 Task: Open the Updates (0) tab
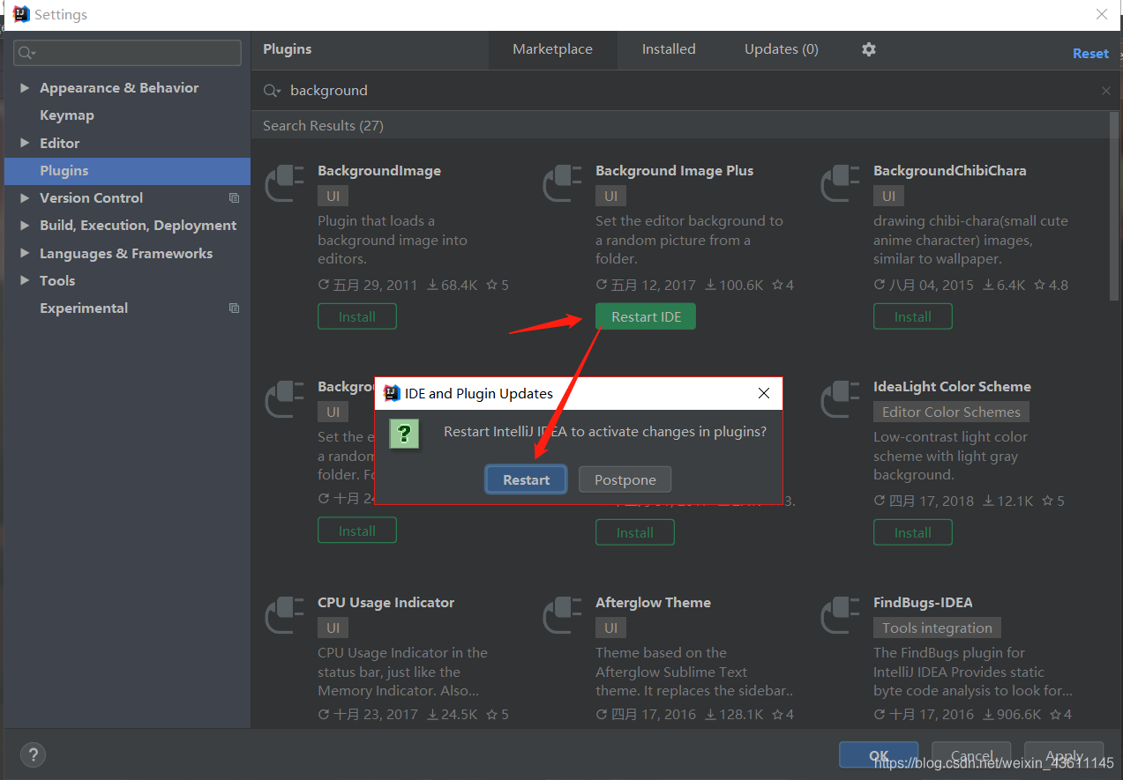tap(782, 49)
